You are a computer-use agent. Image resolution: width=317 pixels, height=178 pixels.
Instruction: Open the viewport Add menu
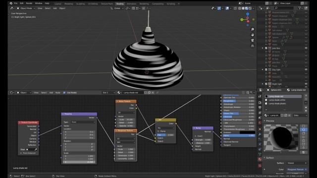[55, 8]
